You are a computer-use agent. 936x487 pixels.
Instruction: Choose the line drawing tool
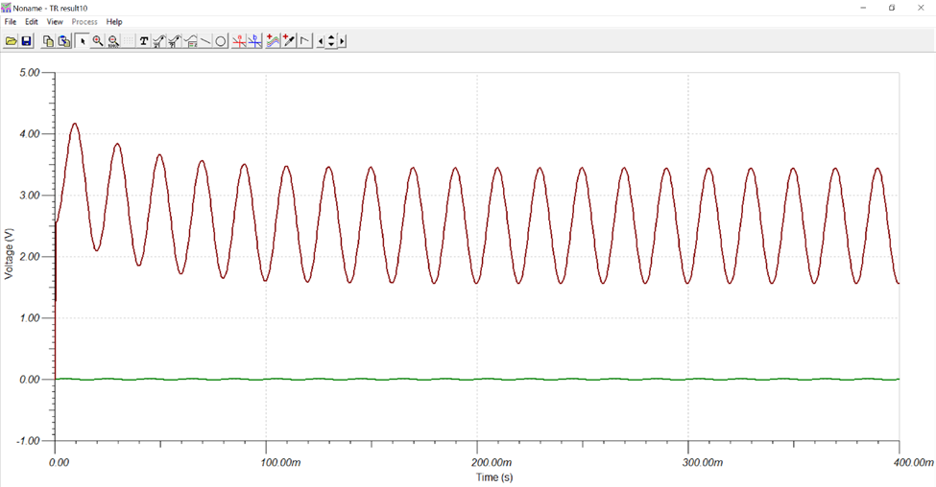pyautogui.click(x=205, y=41)
